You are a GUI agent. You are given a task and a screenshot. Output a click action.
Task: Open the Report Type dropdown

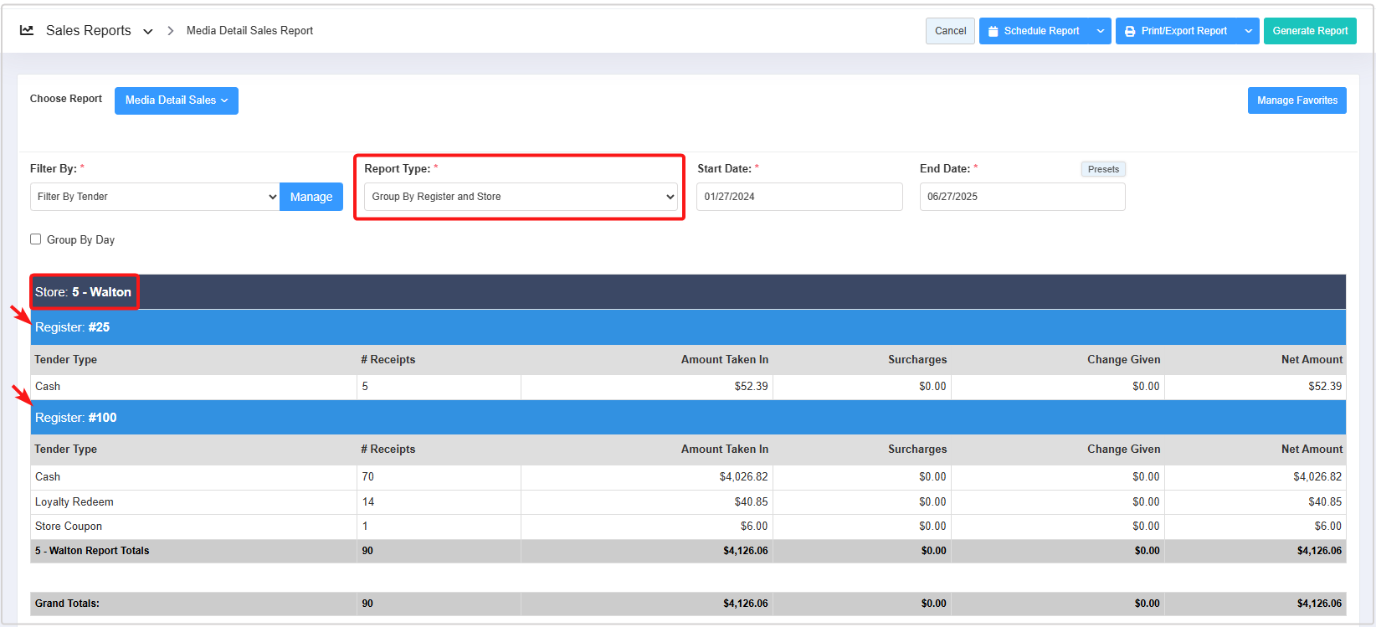coord(520,197)
